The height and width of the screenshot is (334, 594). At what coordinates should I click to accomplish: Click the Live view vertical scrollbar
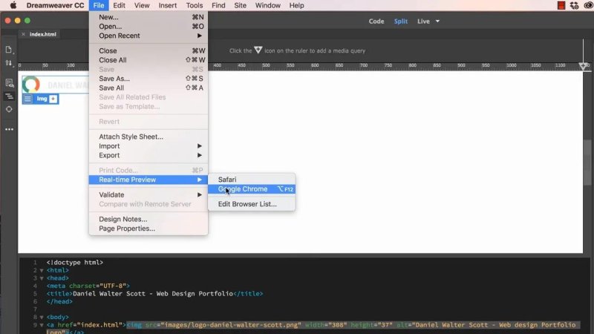coord(587,163)
